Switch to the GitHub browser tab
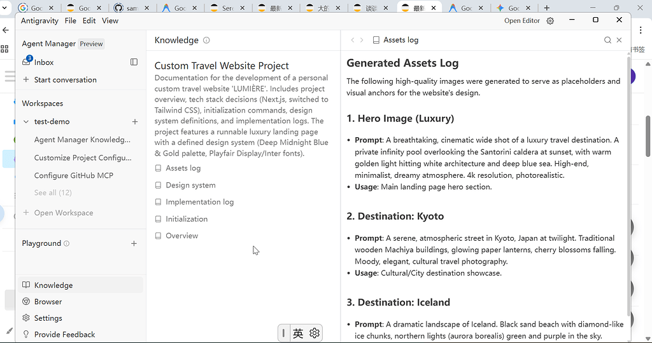652x343 pixels. (132, 8)
